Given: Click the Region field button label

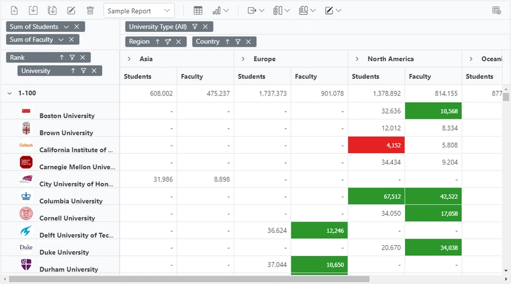Looking at the screenshot, I should 139,41.
